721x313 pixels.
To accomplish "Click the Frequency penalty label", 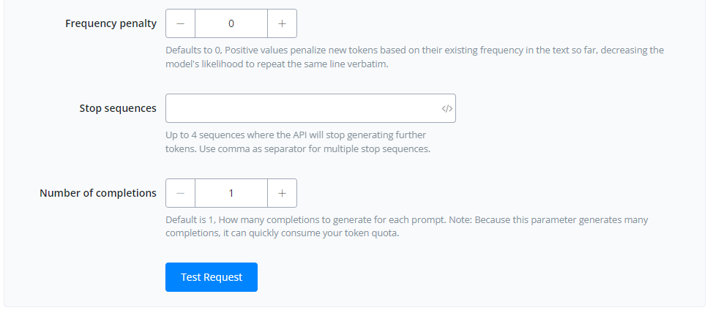I will point(111,23).
